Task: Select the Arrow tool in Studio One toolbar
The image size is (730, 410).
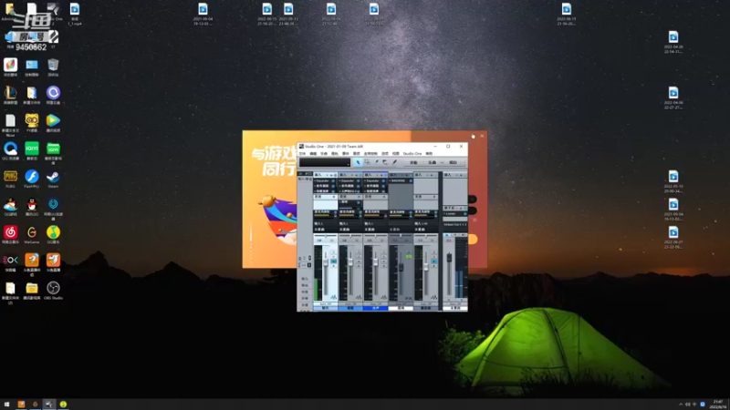Action: (x=358, y=162)
